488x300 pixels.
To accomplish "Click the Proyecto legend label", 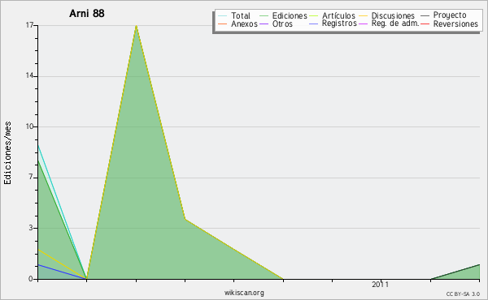I will tap(450, 15).
